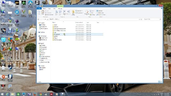Switch to the Home ribbon tab
The image size is (171, 96).
[44, 9]
